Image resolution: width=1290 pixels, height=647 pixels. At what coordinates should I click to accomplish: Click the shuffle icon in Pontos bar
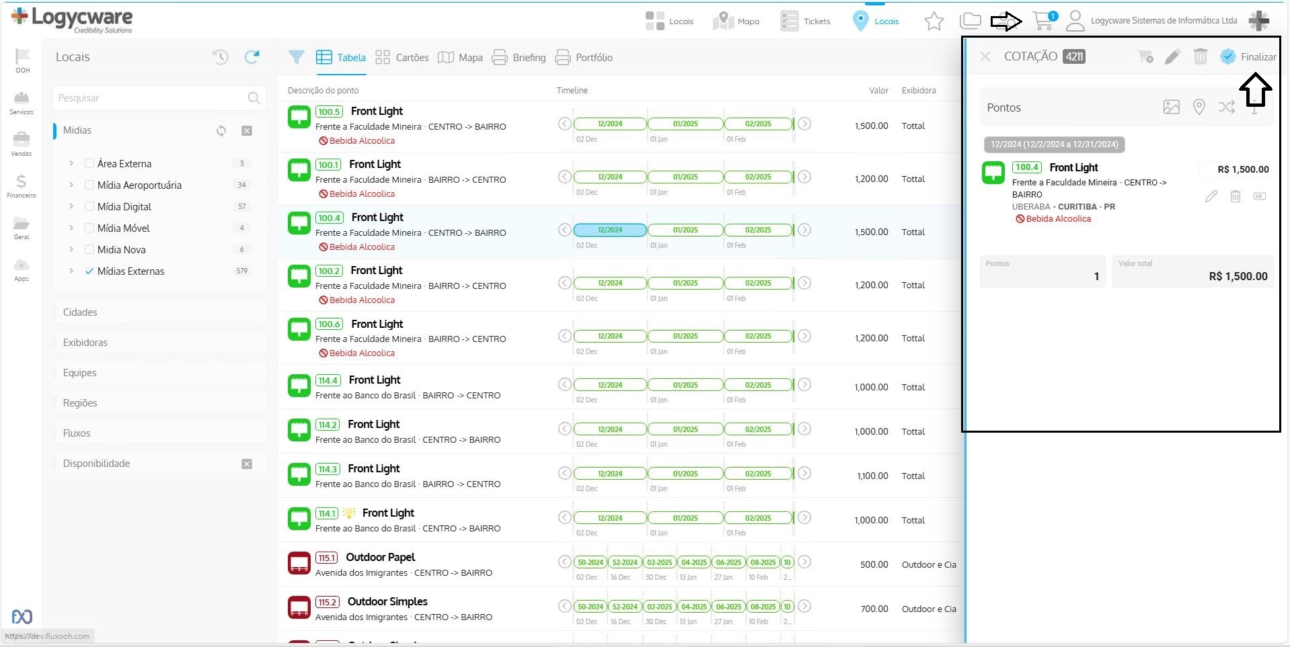1227,107
